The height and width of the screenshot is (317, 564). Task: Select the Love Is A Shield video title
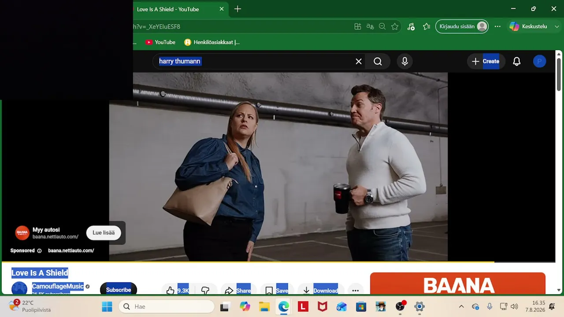click(40, 273)
